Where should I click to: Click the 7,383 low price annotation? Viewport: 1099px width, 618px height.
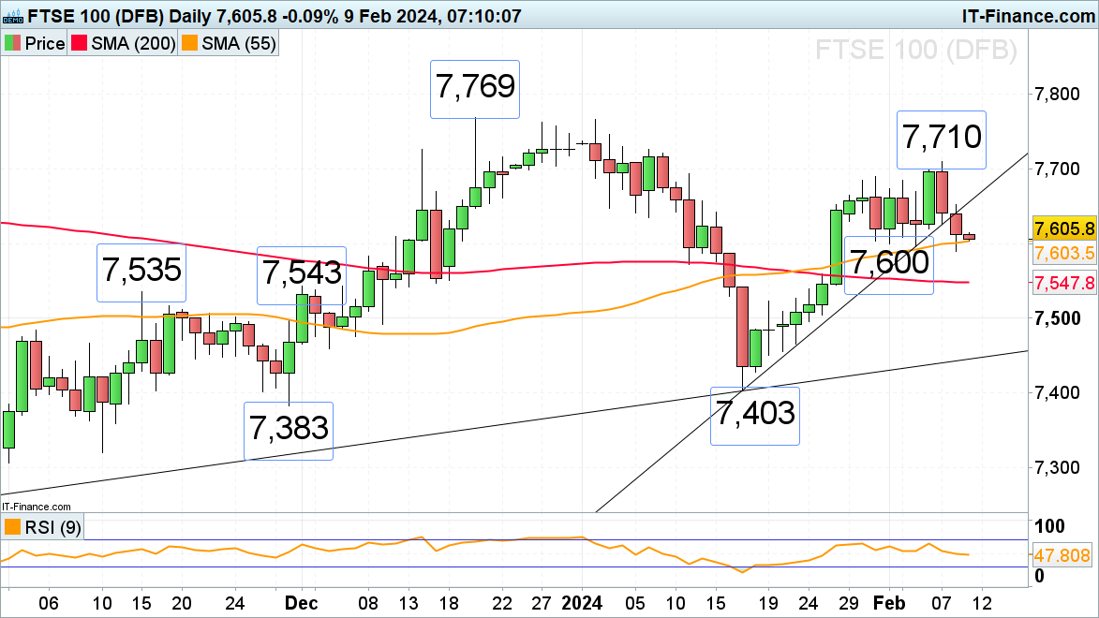click(288, 431)
